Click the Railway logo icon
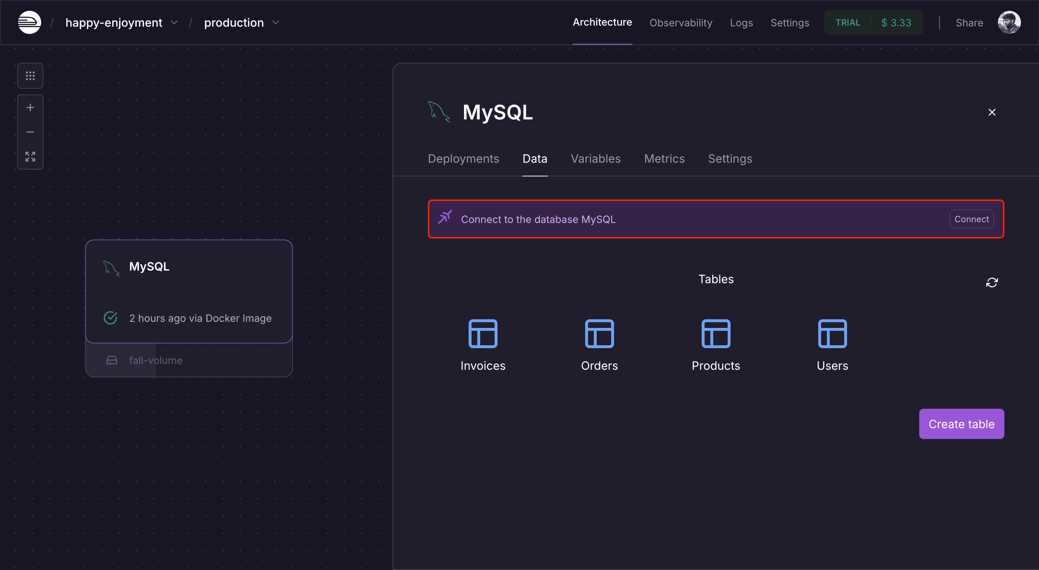1039x570 pixels. point(30,22)
